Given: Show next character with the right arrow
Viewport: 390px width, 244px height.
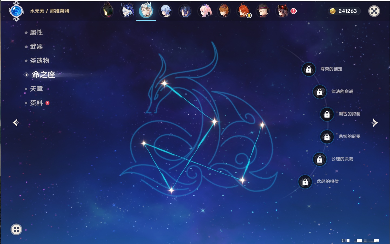Looking at the screenshot, I should coord(375,123).
